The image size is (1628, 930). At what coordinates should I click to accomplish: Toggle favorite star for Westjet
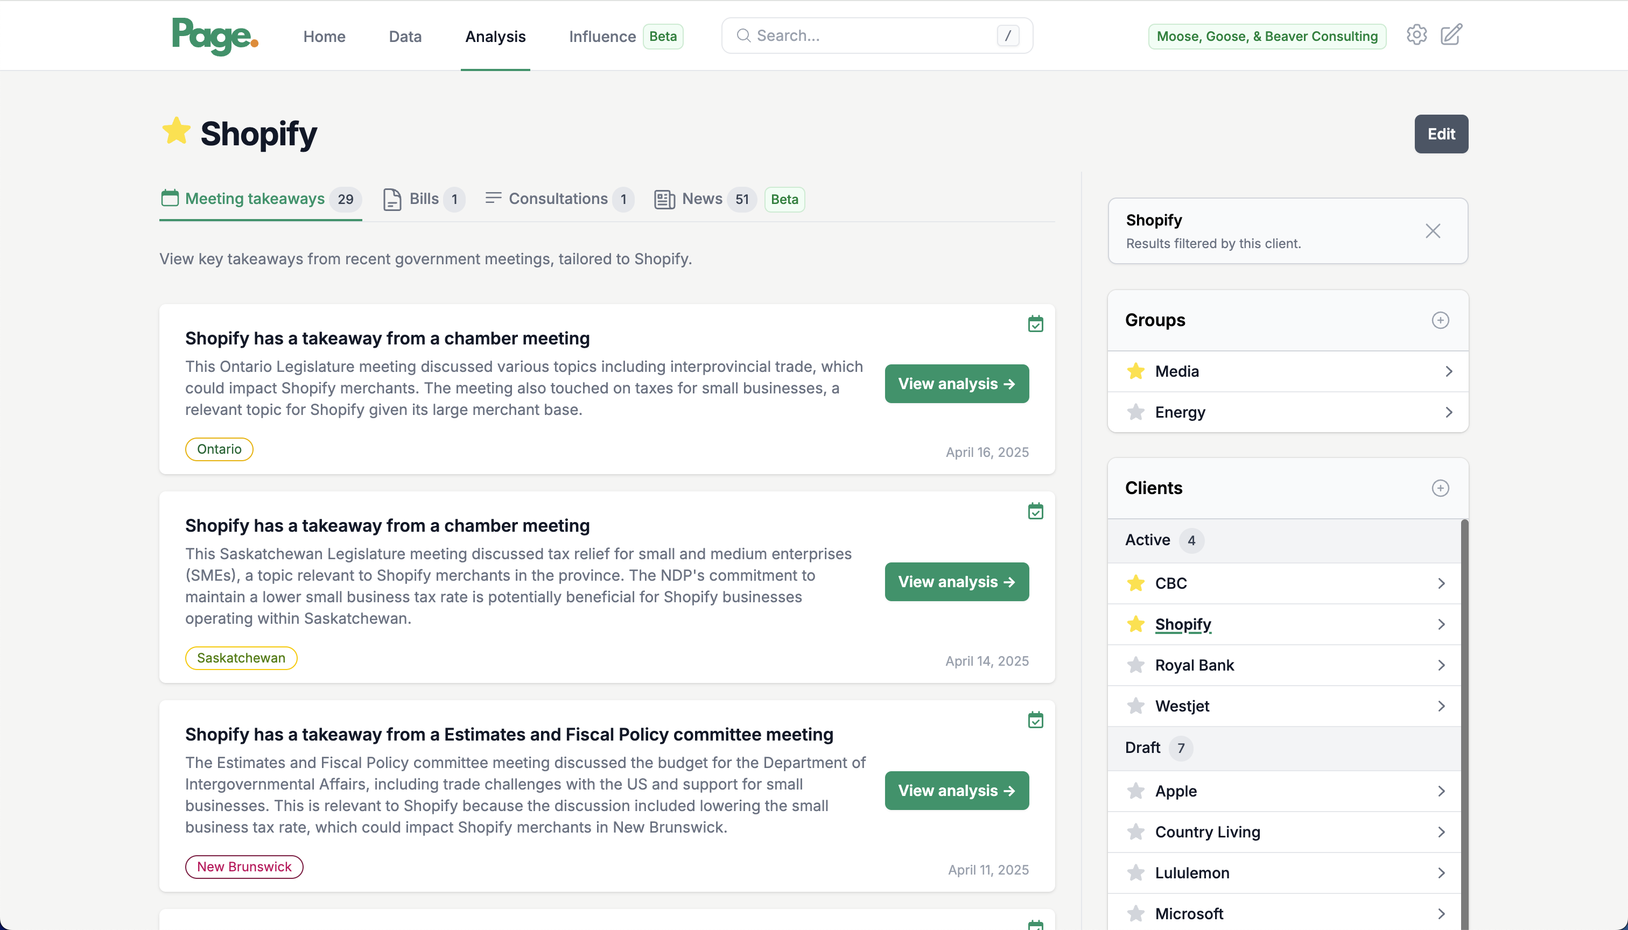tap(1136, 706)
